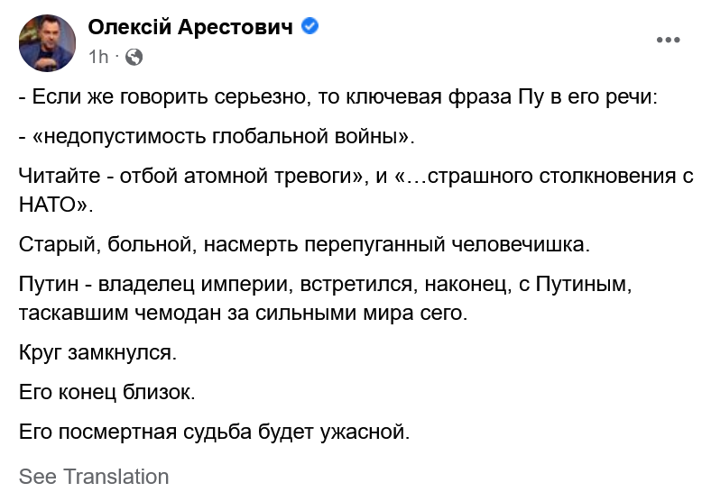The height and width of the screenshot is (501, 702).
Task: Click the sentence "Круг замкнулся."
Action: coord(98,352)
